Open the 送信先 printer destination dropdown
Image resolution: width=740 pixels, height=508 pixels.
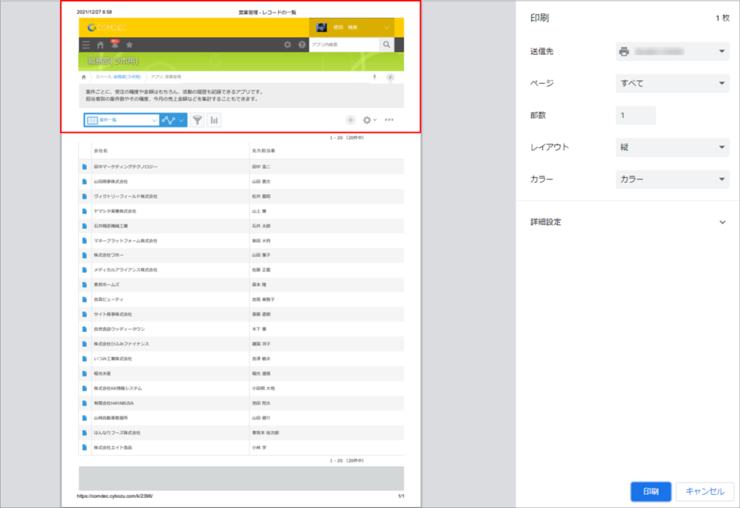pos(672,52)
